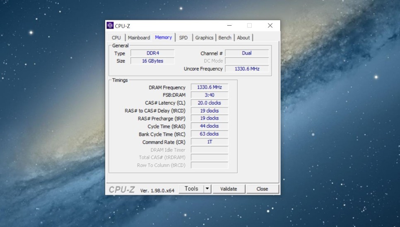
Task: Click the Uncore Frequency value 1330.6 MHz
Action: click(247, 69)
